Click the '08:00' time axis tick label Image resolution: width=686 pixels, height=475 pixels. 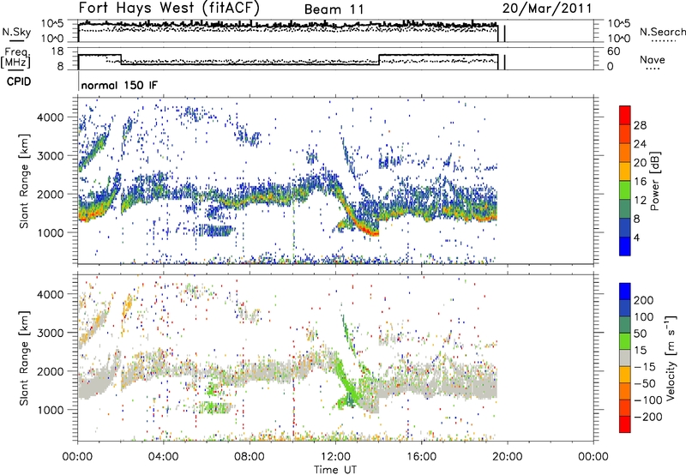249,457
